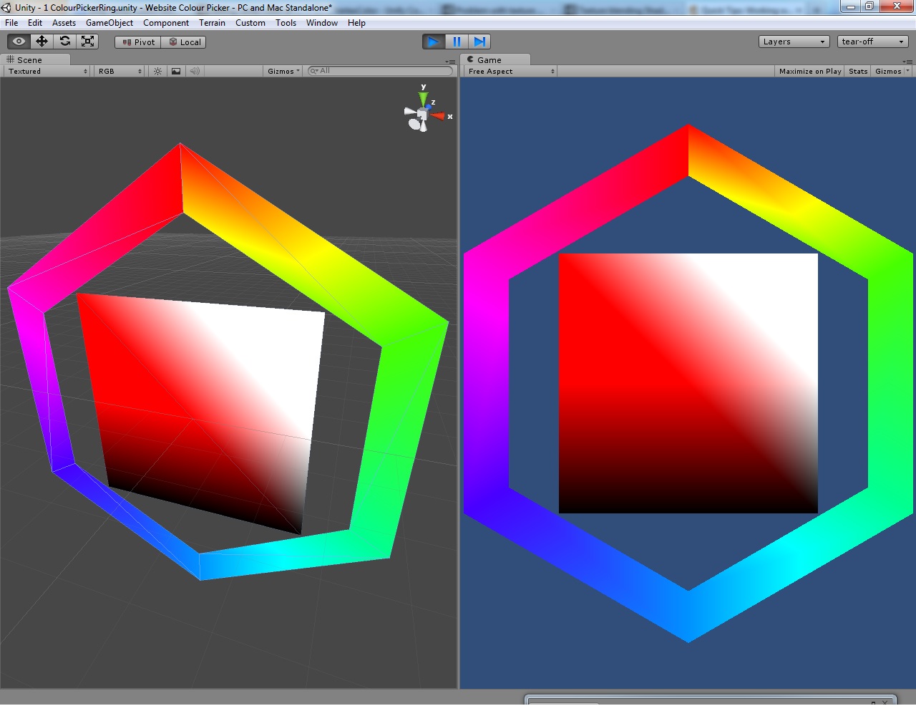
Task: Select the Rotate tool
Action: click(65, 42)
